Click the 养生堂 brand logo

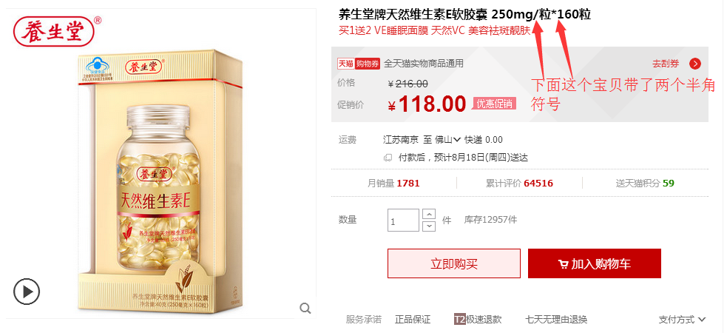click(55, 32)
